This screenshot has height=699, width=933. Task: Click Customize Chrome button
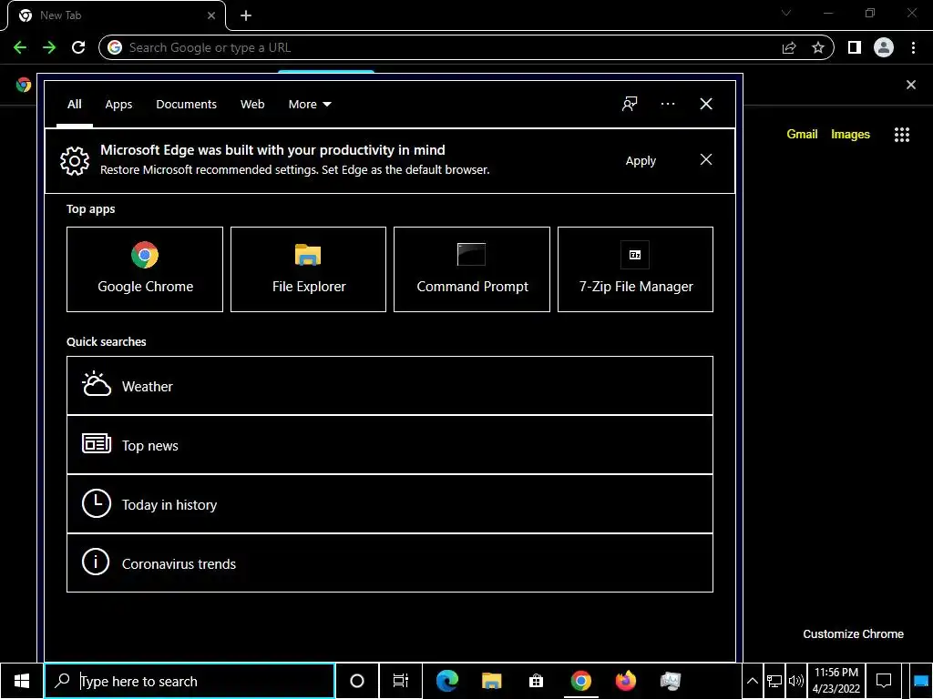[x=853, y=633]
